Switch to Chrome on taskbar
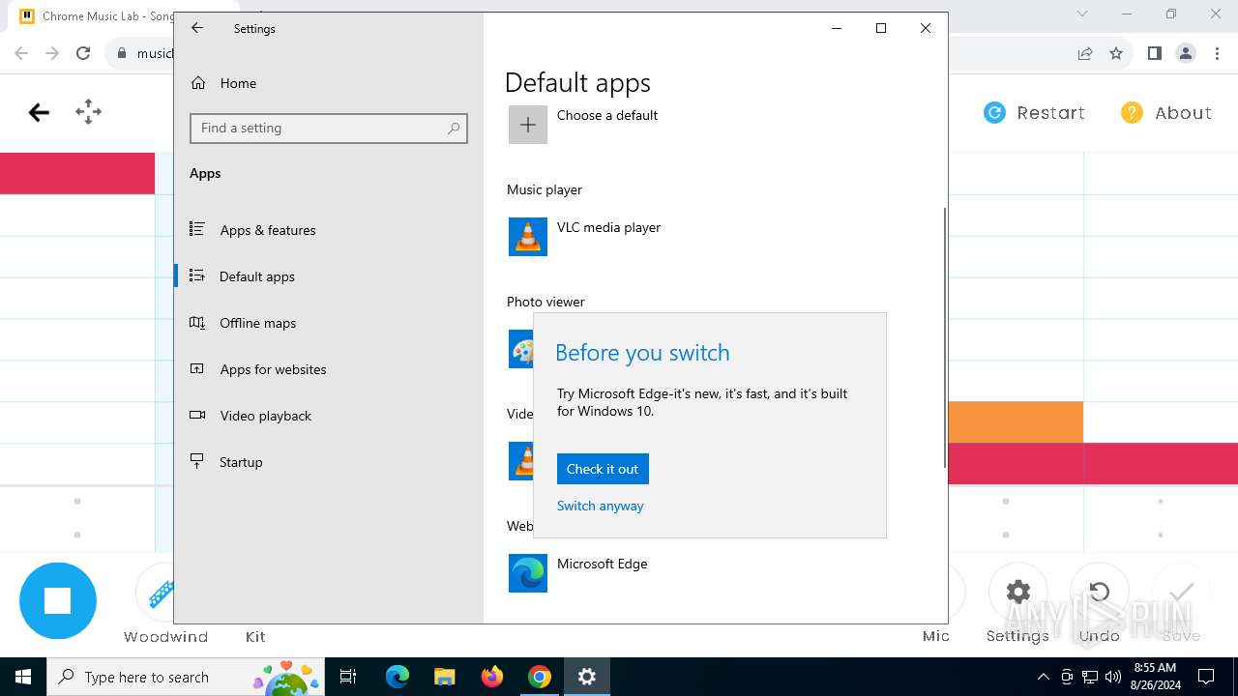This screenshot has width=1238, height=696. point(540,677)
